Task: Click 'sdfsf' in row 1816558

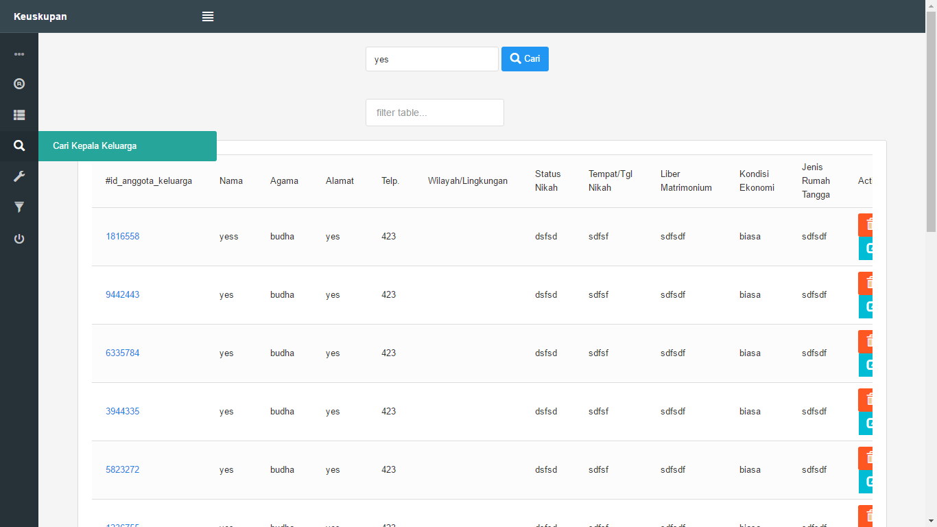Action: [x=598, y=236]
